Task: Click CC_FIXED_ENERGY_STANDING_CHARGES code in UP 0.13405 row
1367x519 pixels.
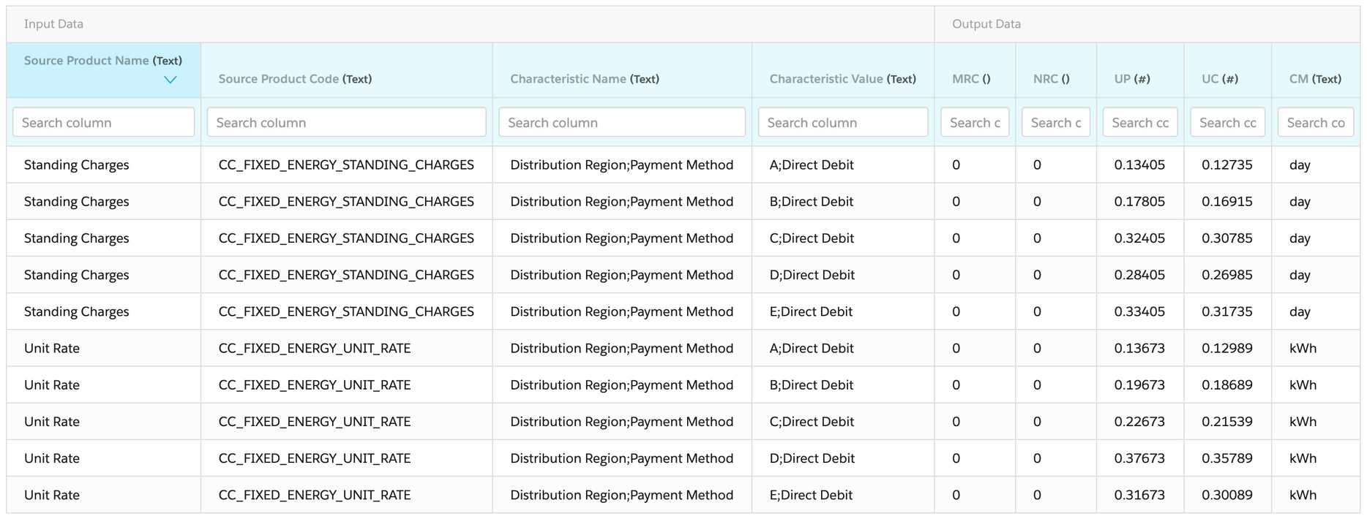Action: [346, 165]
